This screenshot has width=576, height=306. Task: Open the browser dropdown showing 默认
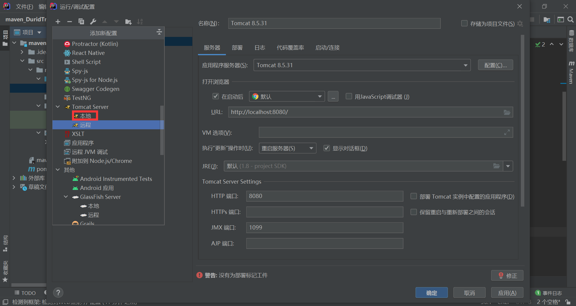pyautogui.click(x=287, y=96)
